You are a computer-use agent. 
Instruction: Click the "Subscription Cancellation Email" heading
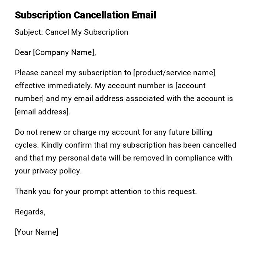(85, 15)
